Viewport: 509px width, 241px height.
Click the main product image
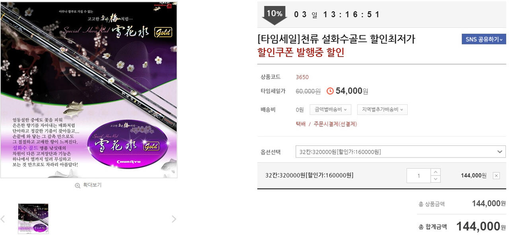tap(89, 90)
